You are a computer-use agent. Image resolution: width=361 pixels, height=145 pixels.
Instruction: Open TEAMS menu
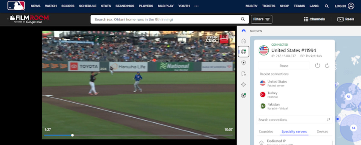tap(299, 6)
